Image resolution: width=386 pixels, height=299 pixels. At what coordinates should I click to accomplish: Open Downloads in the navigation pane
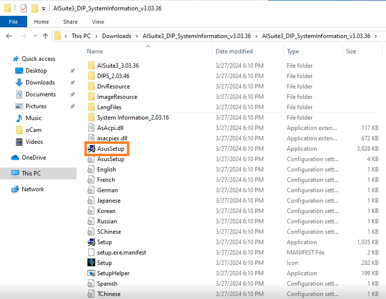point(35,83)
